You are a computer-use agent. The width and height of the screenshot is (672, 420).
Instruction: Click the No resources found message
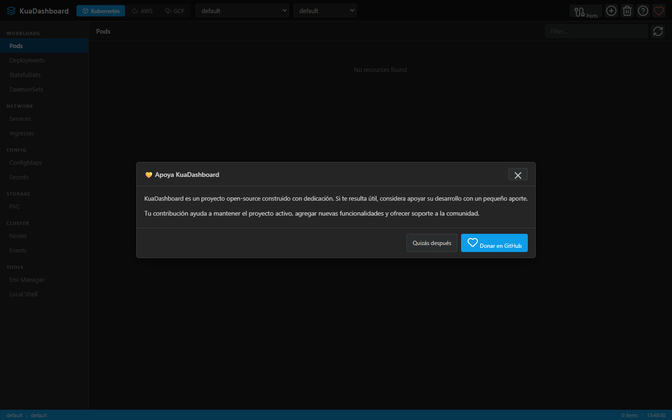tap(380, 70)
